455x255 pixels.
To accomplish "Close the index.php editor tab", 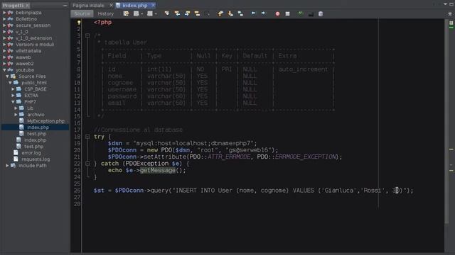I will (x=154, y=5).
